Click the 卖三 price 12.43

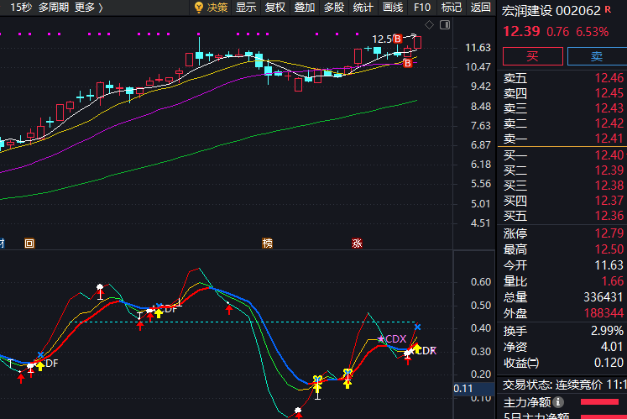(609, 108)
